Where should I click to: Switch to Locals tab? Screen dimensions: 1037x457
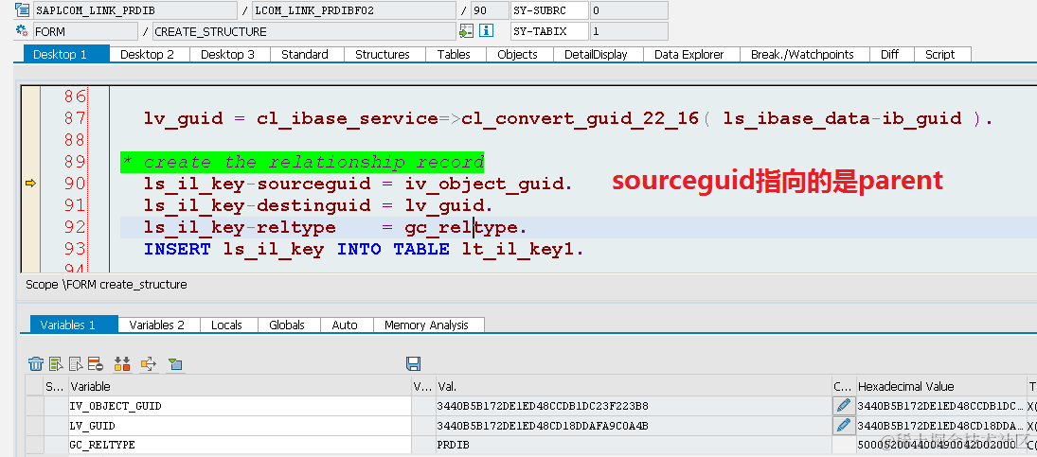point(227,325)
